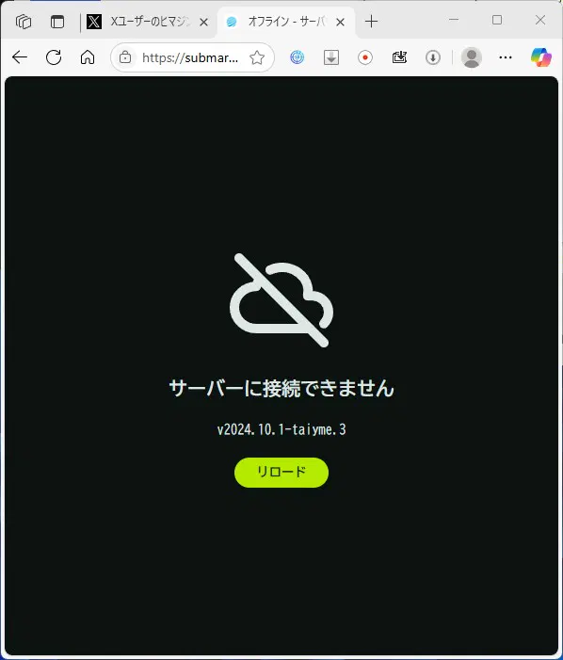This screenshot has height=660, width=563.
Task: Open the screenshot capture extension icon
Action: 399,57
